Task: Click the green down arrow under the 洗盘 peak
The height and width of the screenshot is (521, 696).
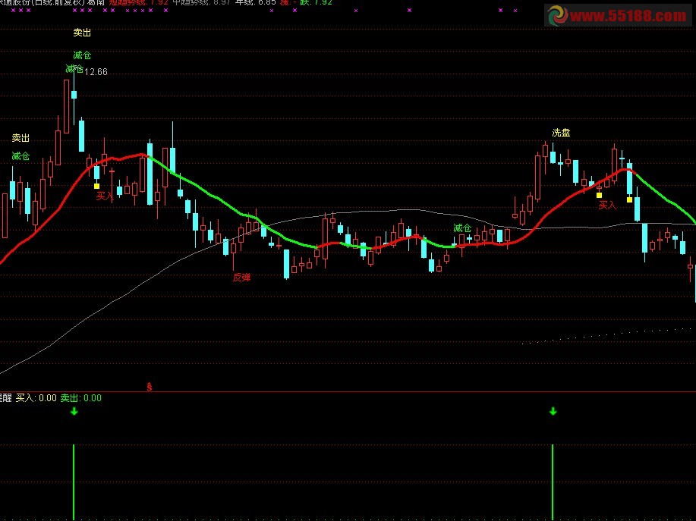Action: (553, 412)
